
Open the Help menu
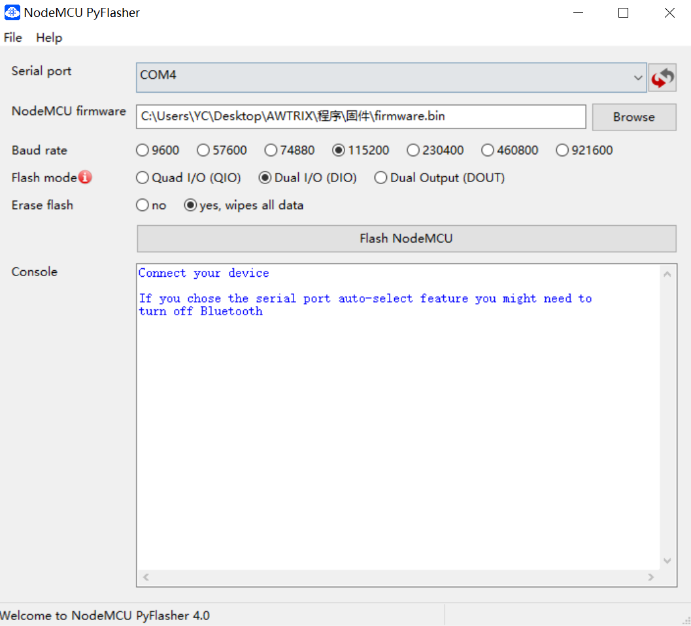point(49,38)
